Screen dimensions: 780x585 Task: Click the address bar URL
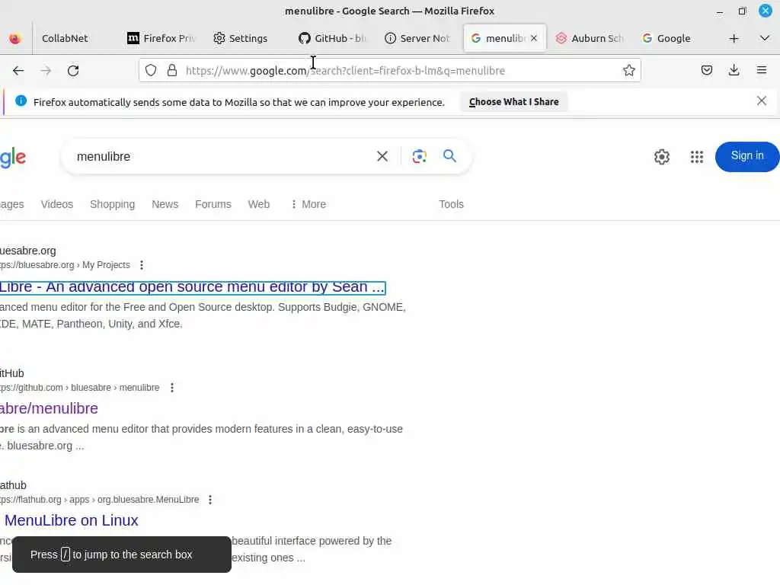[x=345, y=71]
